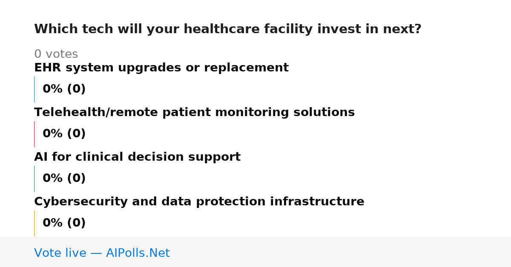Image resolution: width=511 pixels, height=267 pixels.
Task: Choose 'Cybersecurity and data protection infrastructure' option
Action: click(x=199, y=202)
